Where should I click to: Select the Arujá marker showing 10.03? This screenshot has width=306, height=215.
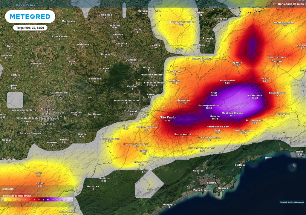(213, 94)
